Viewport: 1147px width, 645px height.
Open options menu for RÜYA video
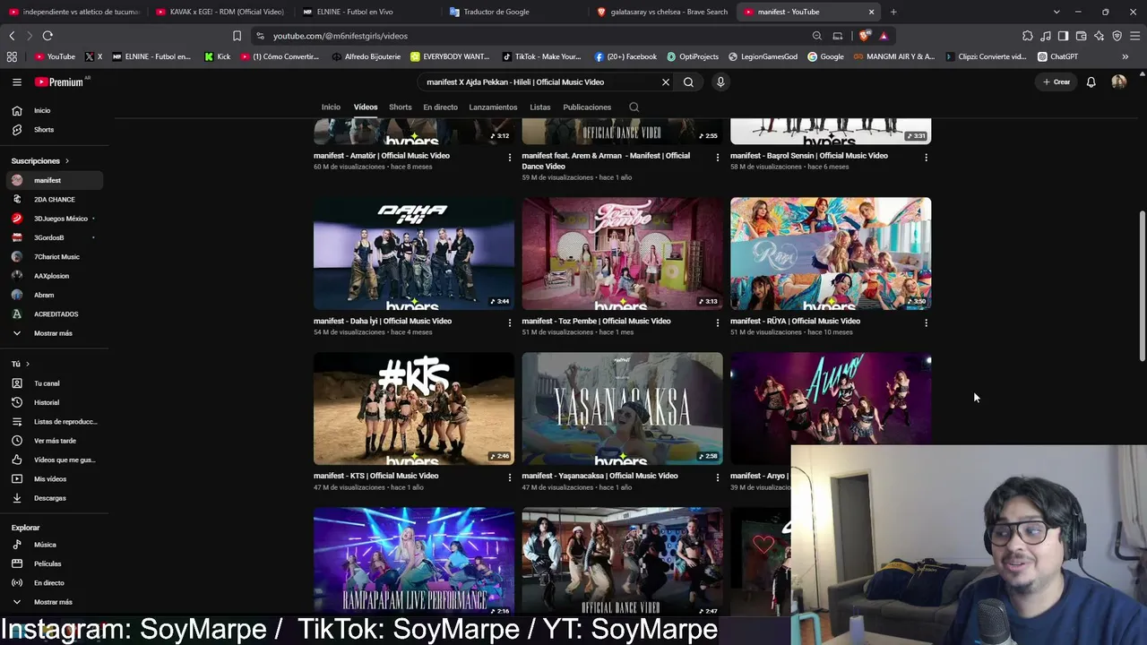(x=926, y=322)
